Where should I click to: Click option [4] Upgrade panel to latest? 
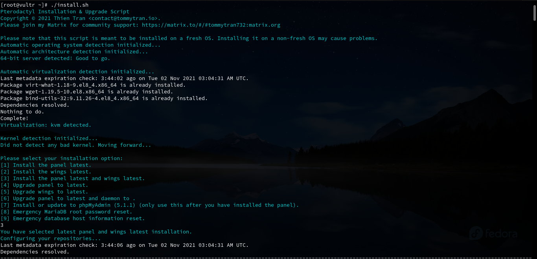point(44,185)
